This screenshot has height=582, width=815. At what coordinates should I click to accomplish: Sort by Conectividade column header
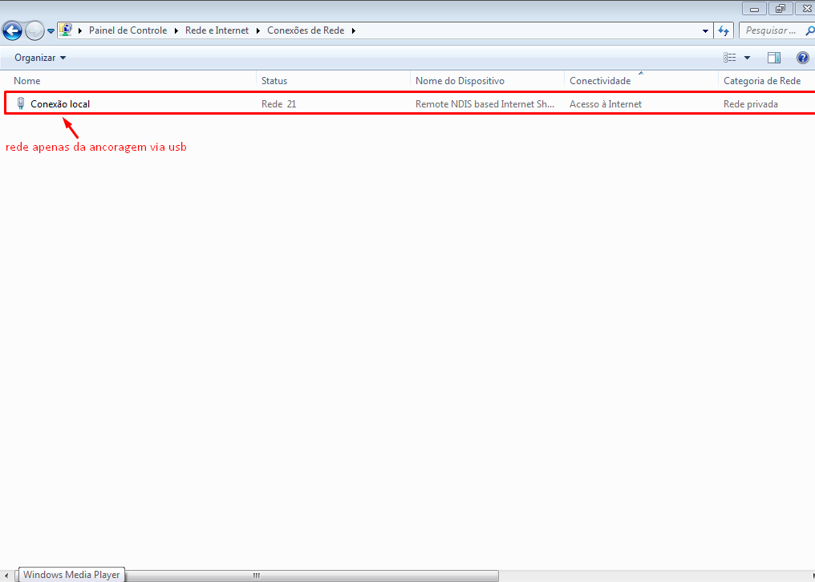click(x=641, y=80)
